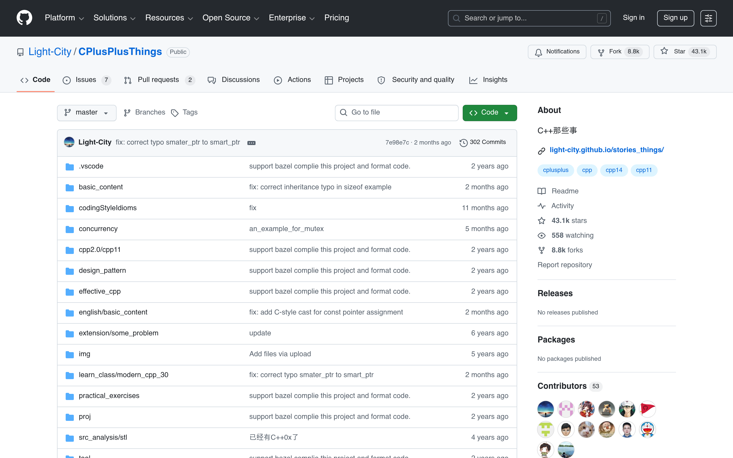
Task: Click the link icon beside website URL
Action: [x=541, y=151]
